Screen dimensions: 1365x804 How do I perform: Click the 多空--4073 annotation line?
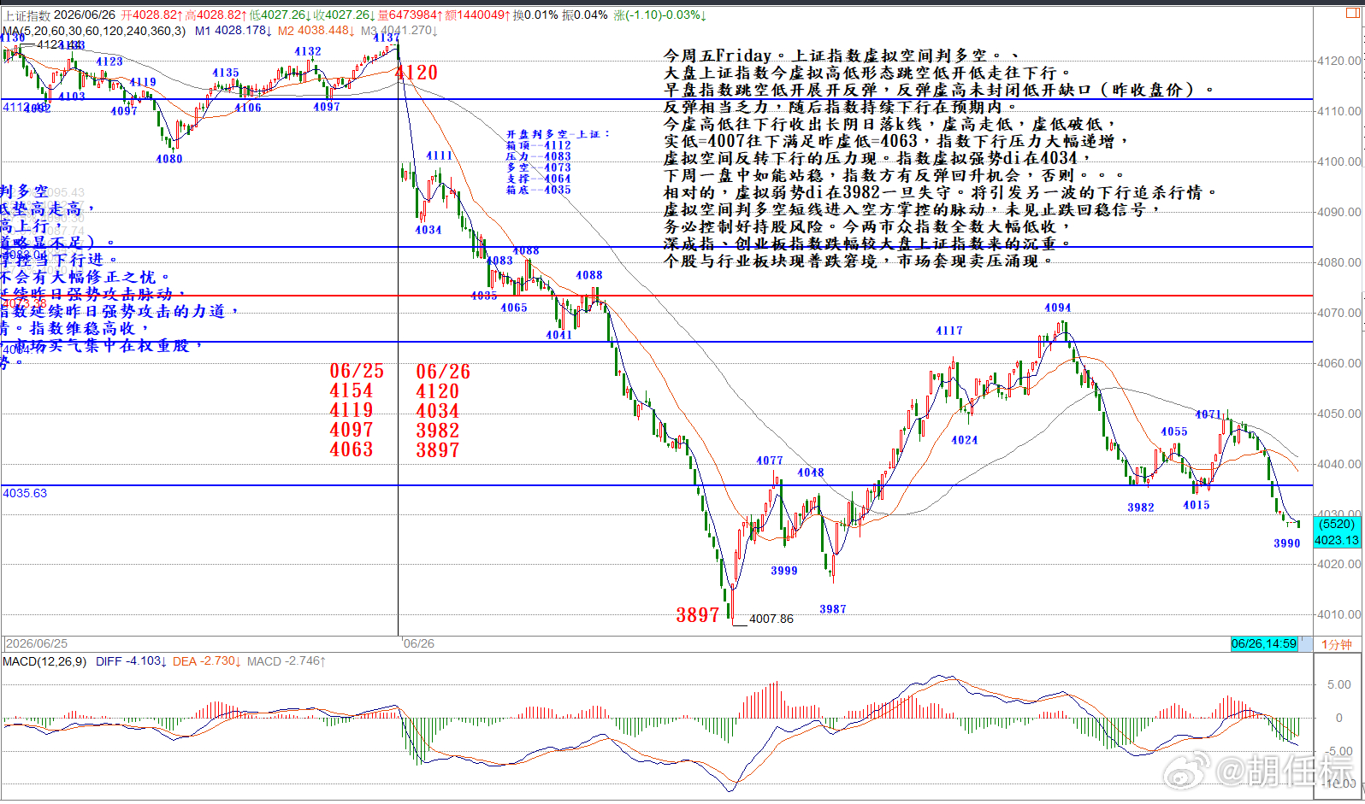(x=538, y=167)
